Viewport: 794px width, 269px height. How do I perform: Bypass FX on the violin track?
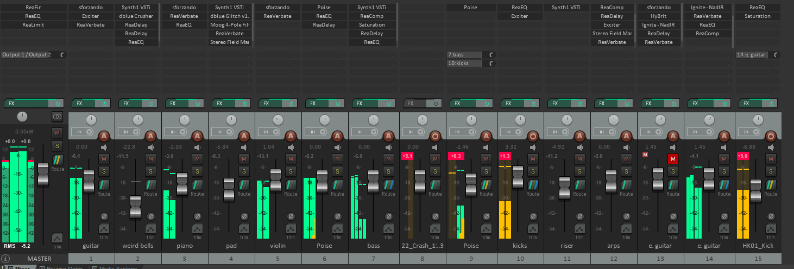pyautogui.click(x=291, y=103)
